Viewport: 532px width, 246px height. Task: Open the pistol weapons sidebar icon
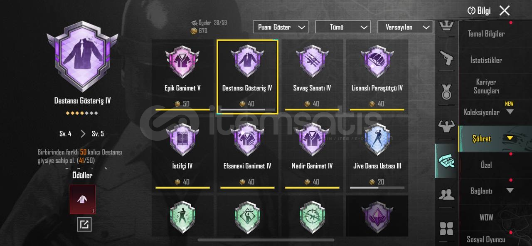pos(446,58)
